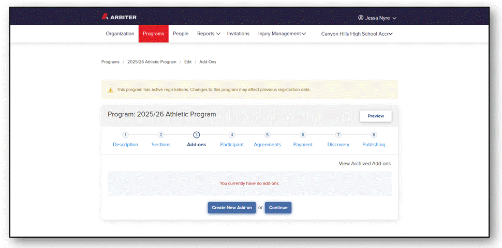Click the Create New Add-on button
Viewport: 502px width, 248px height.
tap(232, 207)
